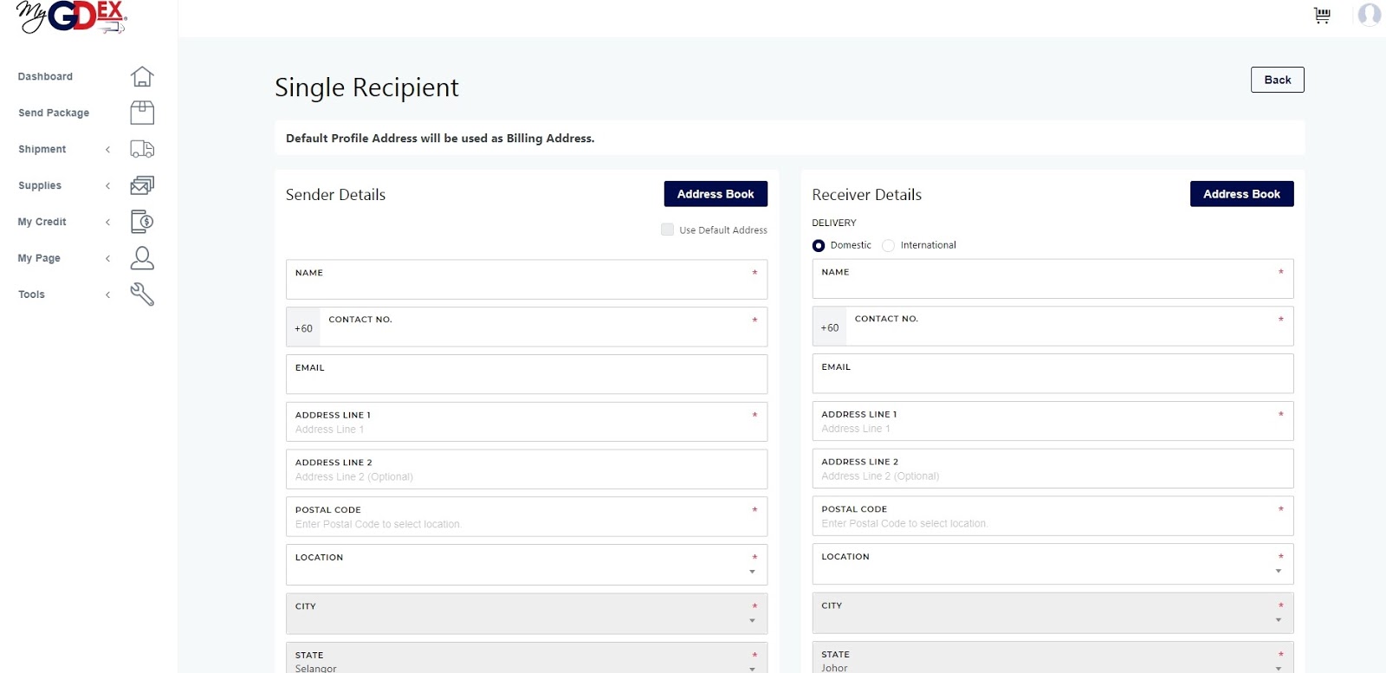Open the user profile avatar
The image size is (1386, 673).
click(1369, 15)
